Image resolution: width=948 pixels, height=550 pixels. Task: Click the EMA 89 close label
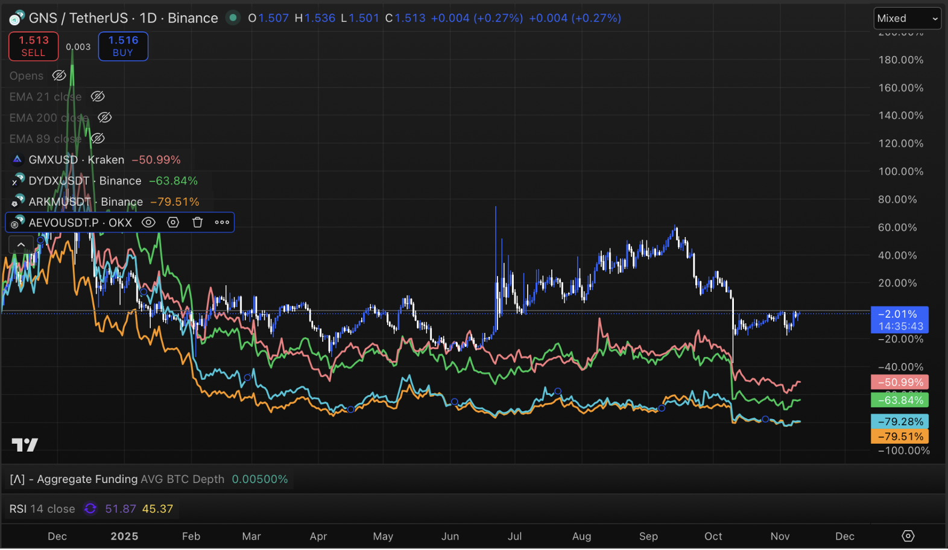[45, 139]
